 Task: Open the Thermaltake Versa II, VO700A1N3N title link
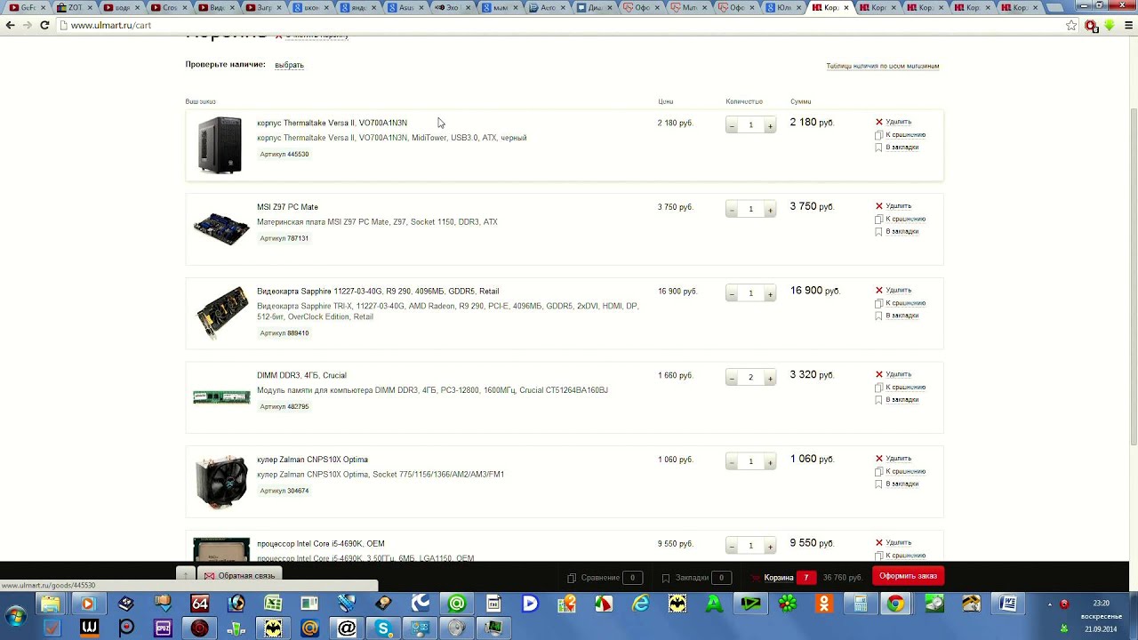click(x=332, y=124)
